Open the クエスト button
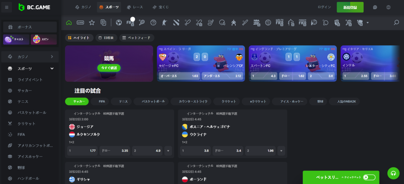Image resolution: width=404 pixels, height=184 pixels. click(16, 39)
